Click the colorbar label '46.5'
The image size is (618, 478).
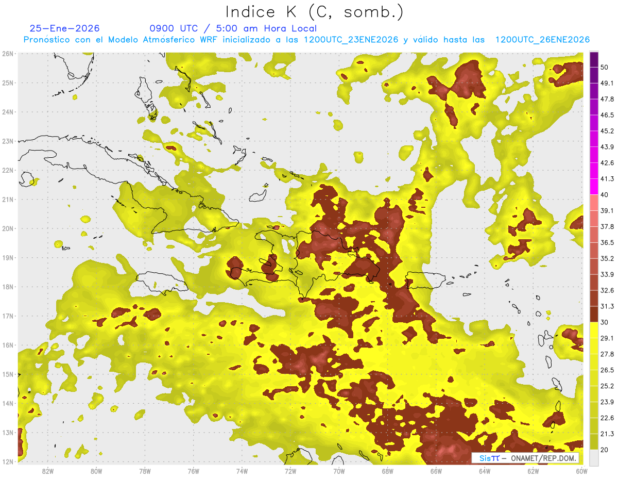point(608,115)
